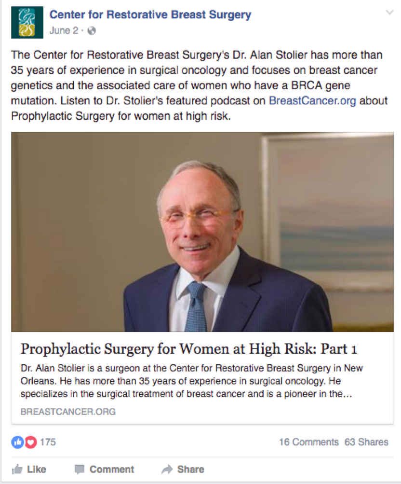Click the 'Share' text label
This screenshot has width=401, height=484.
[x=190, y=469]
